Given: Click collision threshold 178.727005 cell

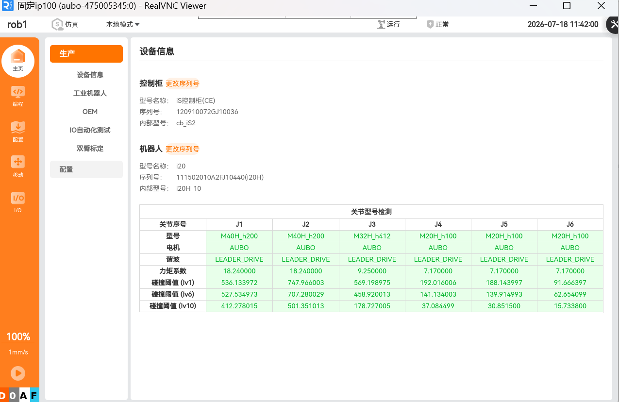Looking at the screenshot, I should pos(372,306).
